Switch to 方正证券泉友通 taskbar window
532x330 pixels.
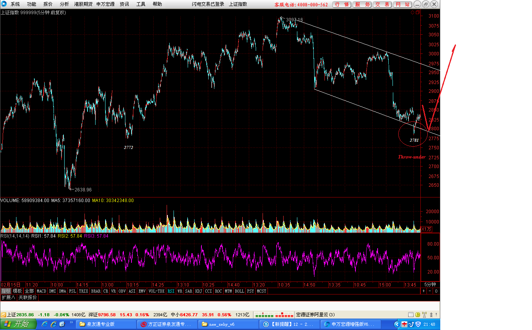(x=167, y=324)
